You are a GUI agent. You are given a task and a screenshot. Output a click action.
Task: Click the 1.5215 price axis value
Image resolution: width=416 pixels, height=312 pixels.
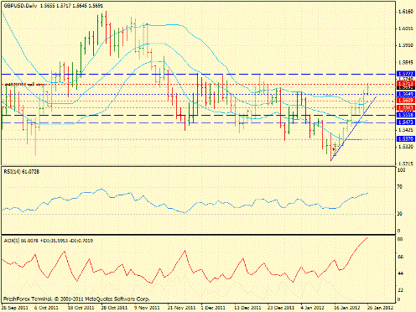[x=406, y=164]
